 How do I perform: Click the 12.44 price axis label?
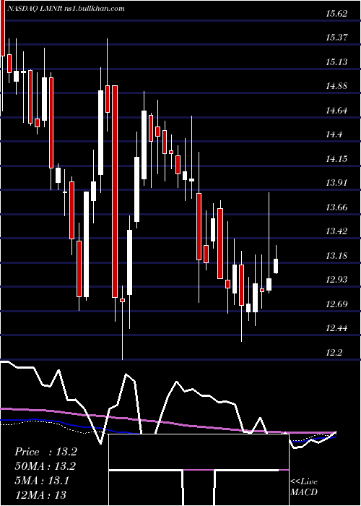coord(336,328)
